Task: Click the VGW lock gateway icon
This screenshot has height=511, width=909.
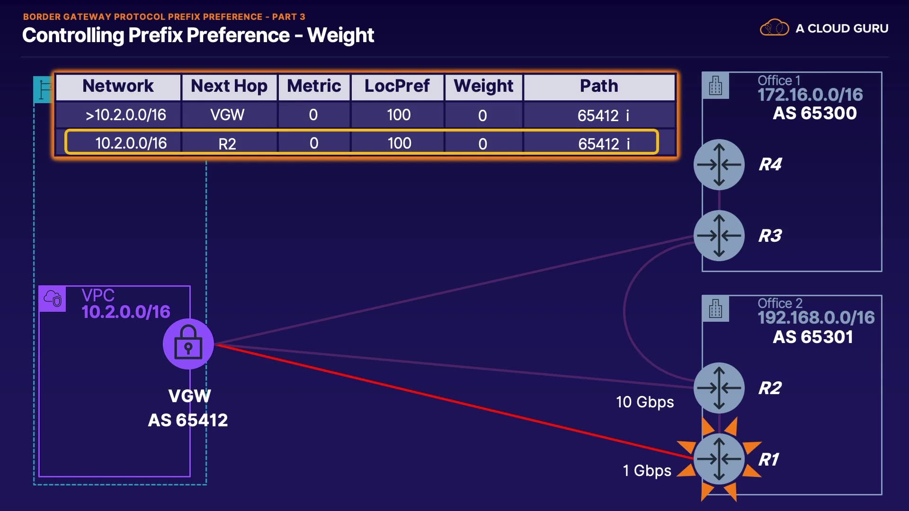Action: pyautogui.click(x=188, y=344)
